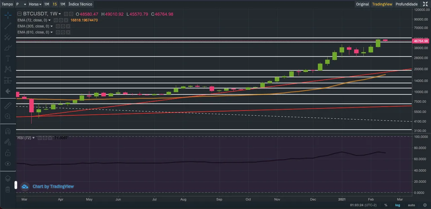Expand the EMA (72, close, 0) dropdown arrow

pyautogui.click(x=49, y=20)
